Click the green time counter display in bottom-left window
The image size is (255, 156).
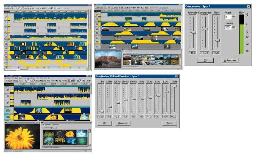pos(9,84)
